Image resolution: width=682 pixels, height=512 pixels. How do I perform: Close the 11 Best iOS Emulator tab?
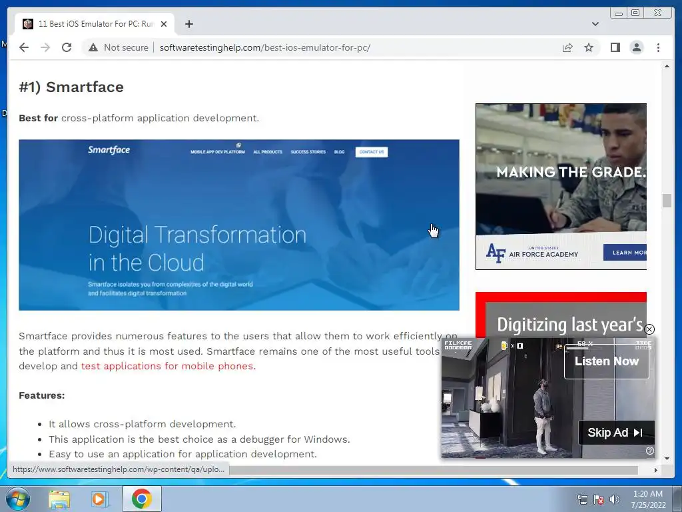(164, 24)
